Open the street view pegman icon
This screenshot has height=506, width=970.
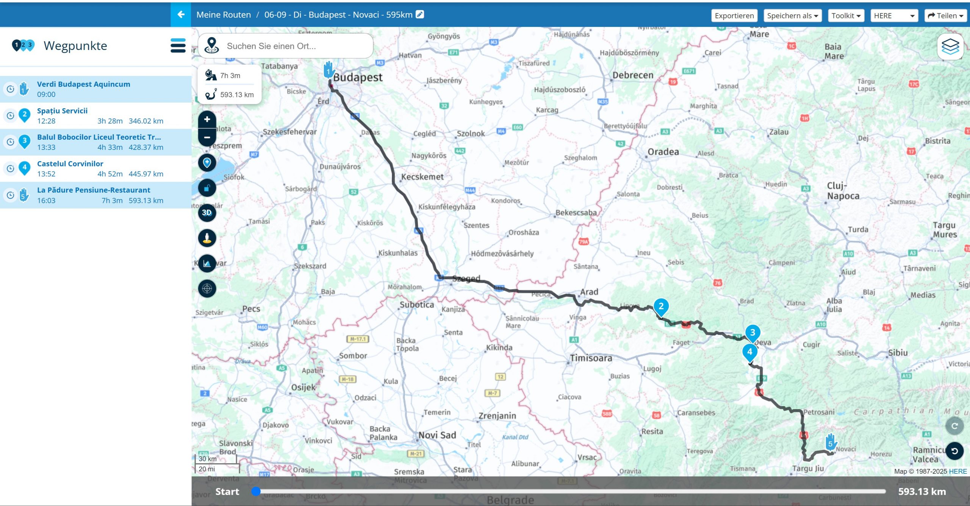207,238
